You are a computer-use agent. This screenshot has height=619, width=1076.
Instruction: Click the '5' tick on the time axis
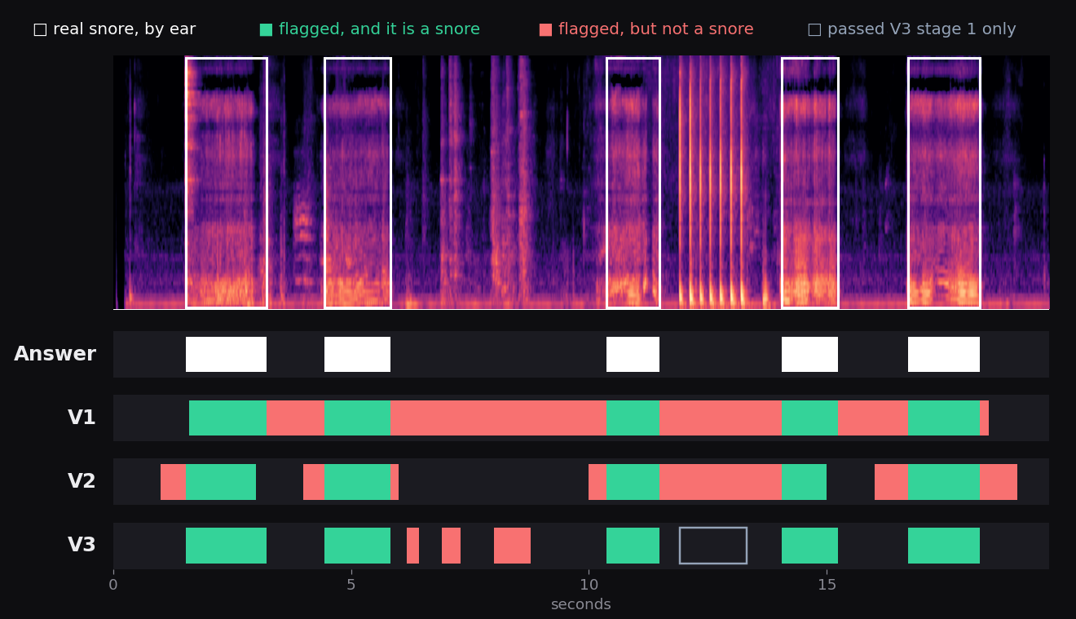pyautogui.click(x=351, y=585)
